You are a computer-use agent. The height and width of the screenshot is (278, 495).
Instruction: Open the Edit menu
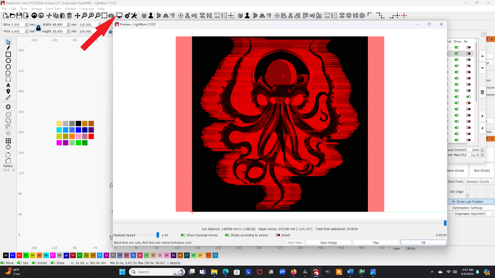13,9
